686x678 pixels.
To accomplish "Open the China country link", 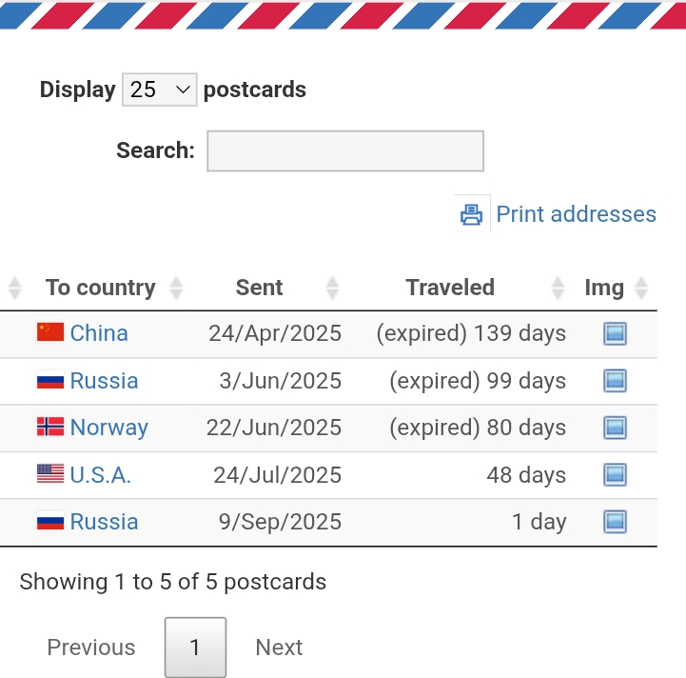I will 99,333.
